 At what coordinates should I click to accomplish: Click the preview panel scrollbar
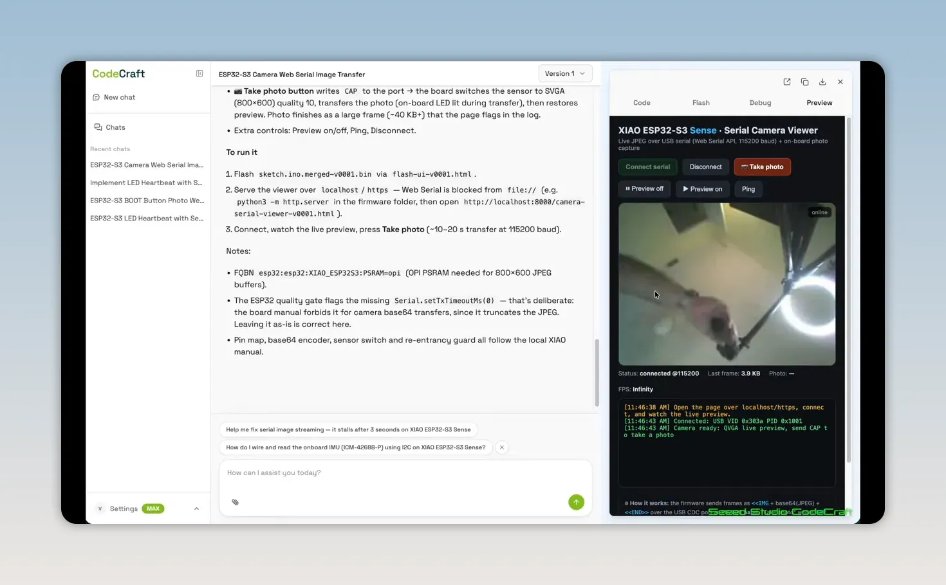[849, 289]
